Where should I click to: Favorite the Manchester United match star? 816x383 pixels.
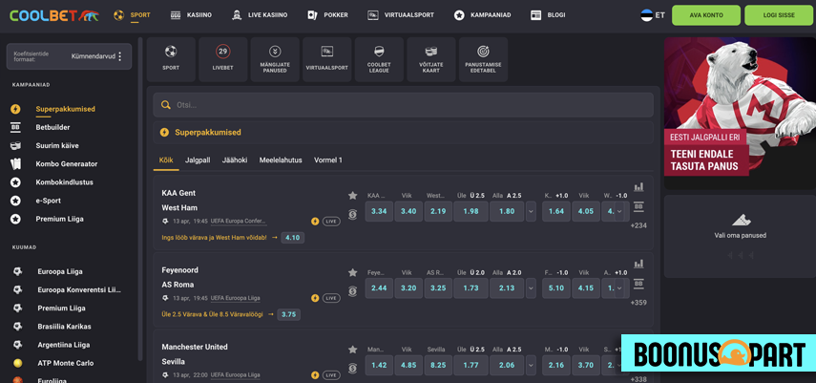pos(353,350)
